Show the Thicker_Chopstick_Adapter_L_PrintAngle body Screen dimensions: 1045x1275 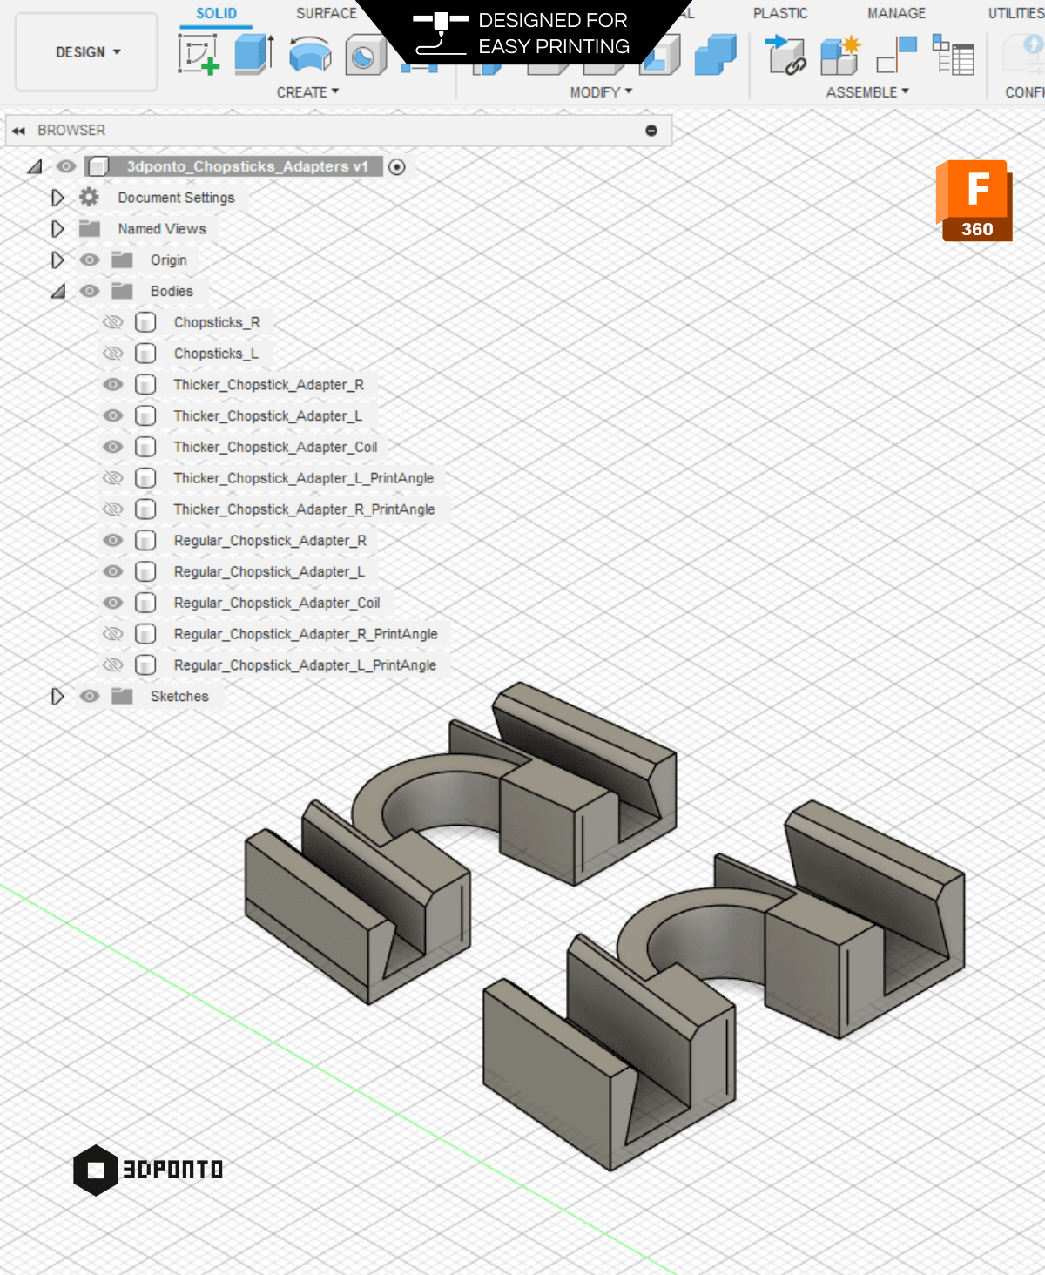coord(113,478)
